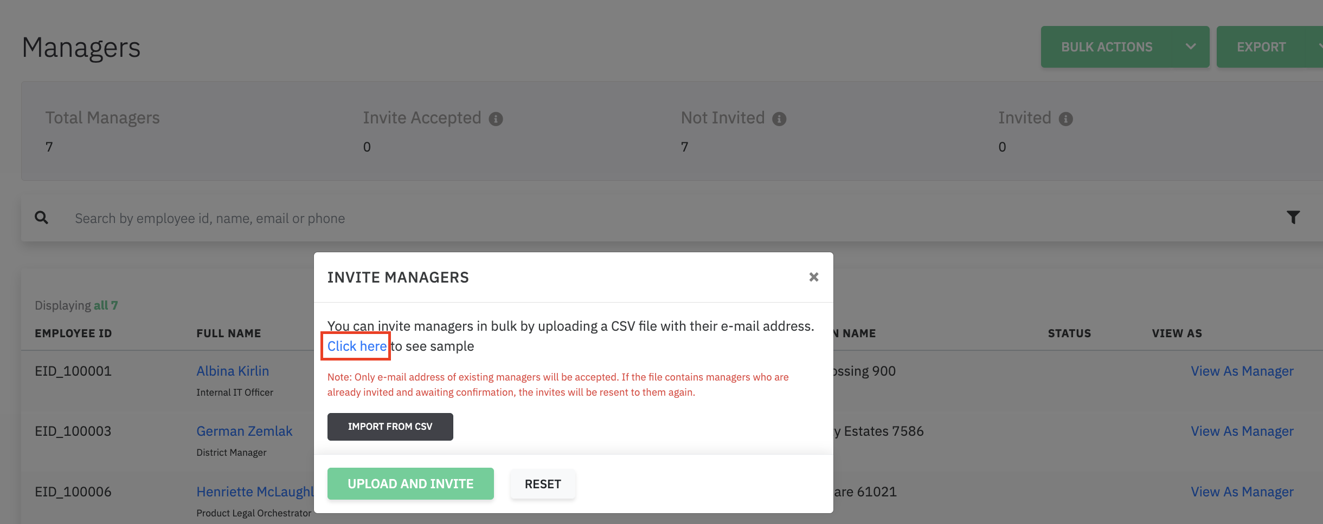Click Invite Accepted info icon

(496, 119)
